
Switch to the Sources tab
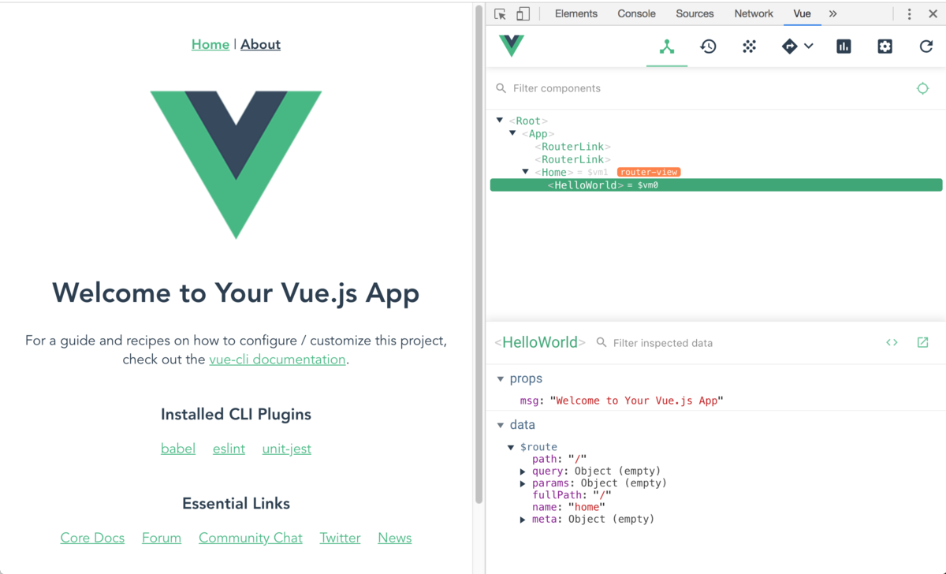[695, 14]
